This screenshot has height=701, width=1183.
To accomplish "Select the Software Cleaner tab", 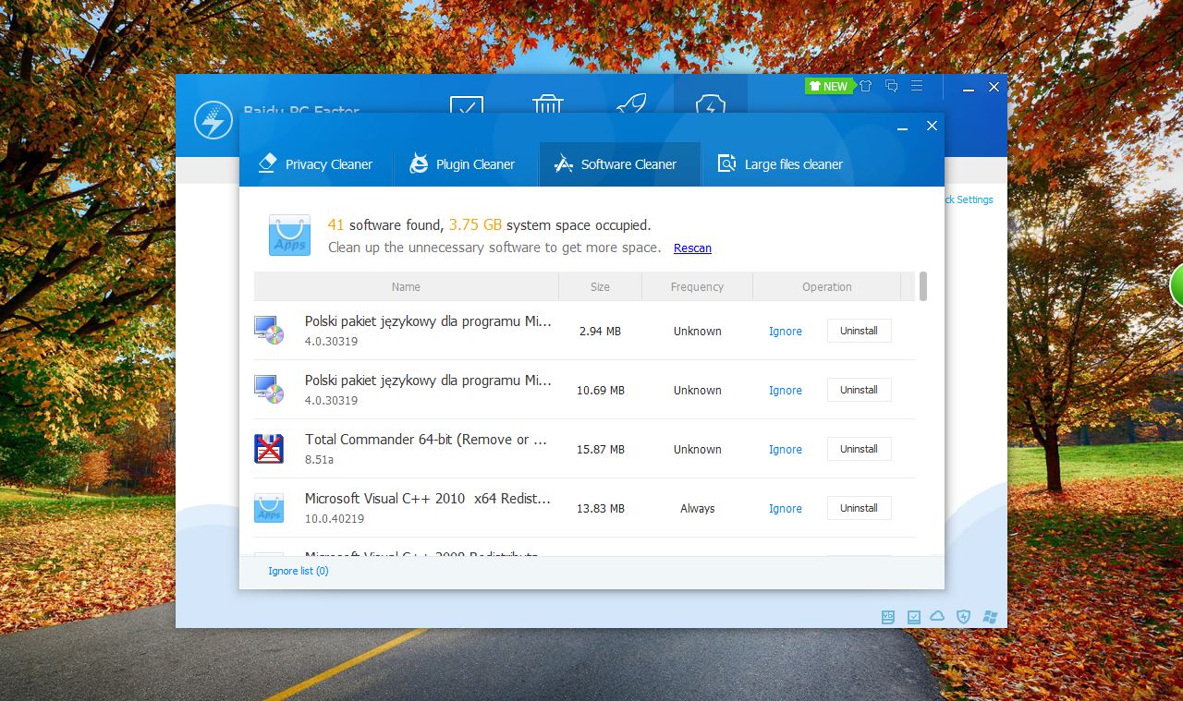I will point(619,164).
